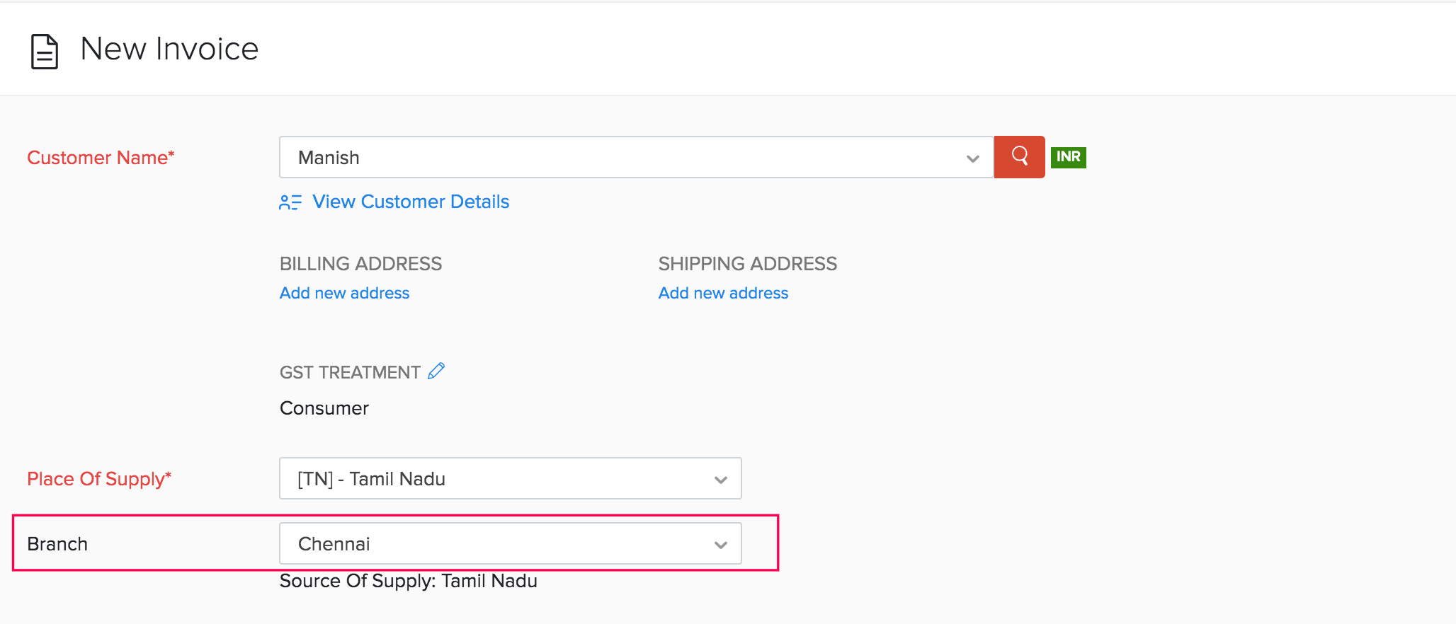1456x624 pixels.
Task: Click the pencil icon beside GST Treatment
Action: pos(436,371)
